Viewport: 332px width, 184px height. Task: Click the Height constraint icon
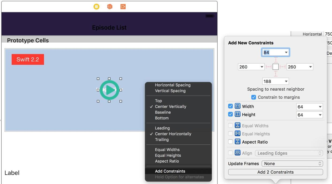(x=237, y=114)
